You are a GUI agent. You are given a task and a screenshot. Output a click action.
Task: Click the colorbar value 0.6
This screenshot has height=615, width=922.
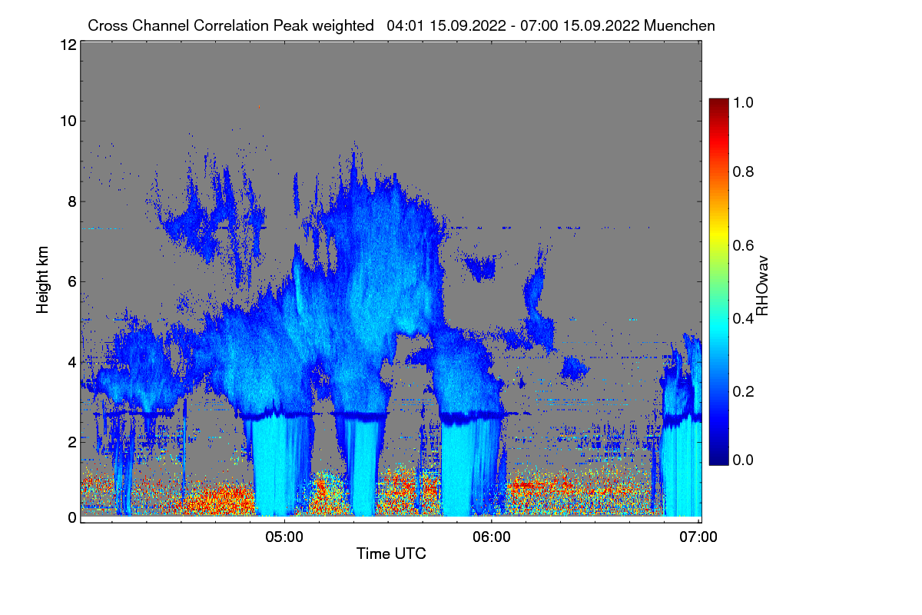(742, 245)
